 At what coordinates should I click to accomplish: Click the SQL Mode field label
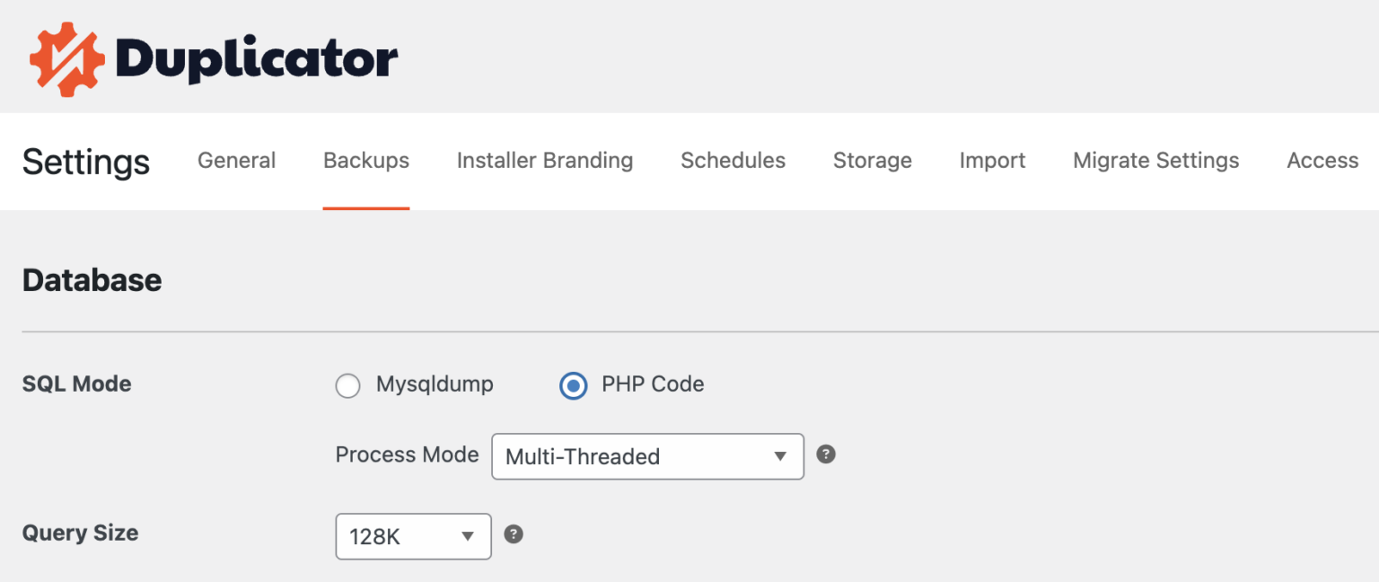click(x=76, y=384)
